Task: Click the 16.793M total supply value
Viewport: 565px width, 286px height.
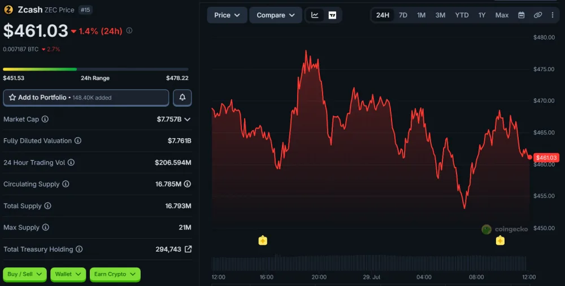Action: click(178, 206)
